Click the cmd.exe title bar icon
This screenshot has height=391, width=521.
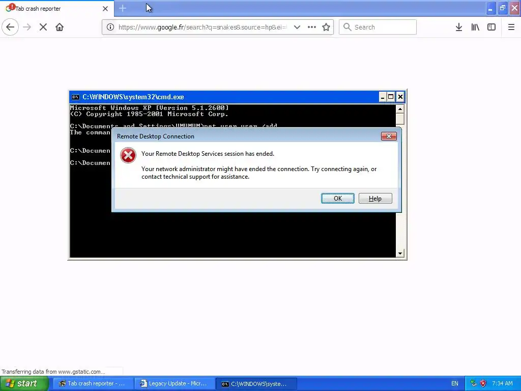coord(76,97)
